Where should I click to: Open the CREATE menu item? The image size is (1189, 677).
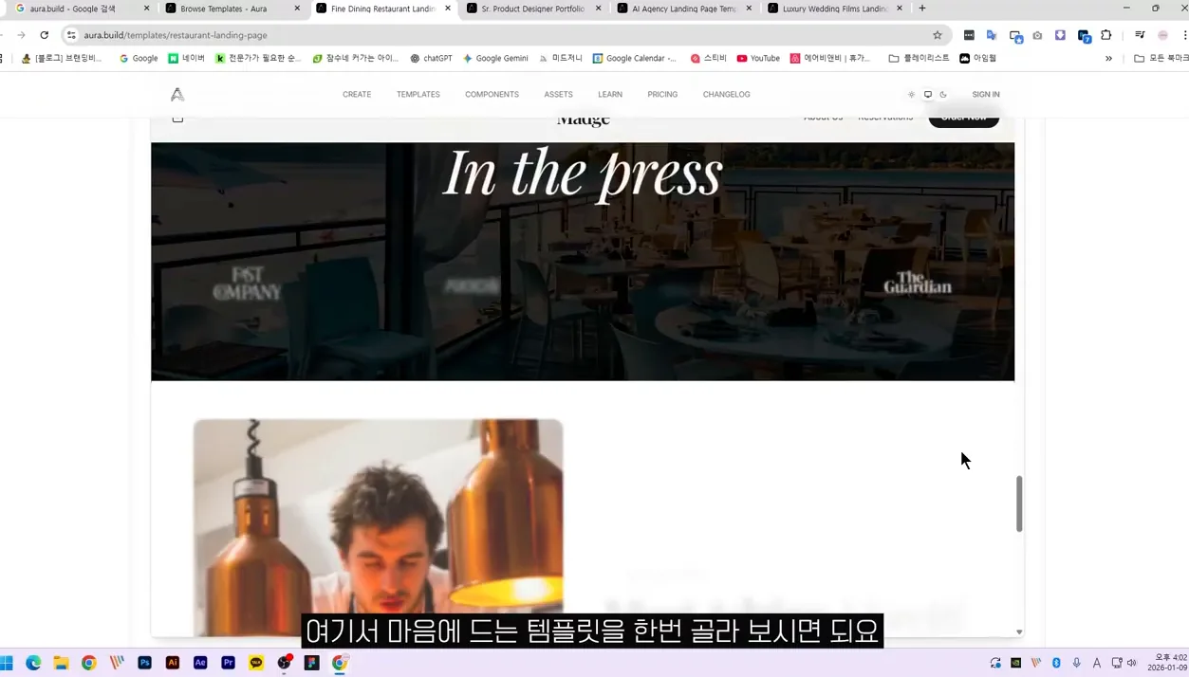357,94
